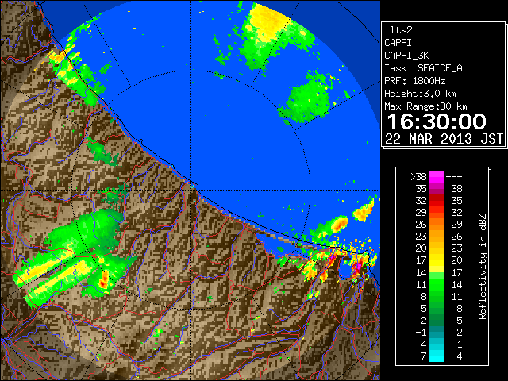The image size is (508, 381).
Task: Click the '-7' legend value
Action: coord(421,356)
